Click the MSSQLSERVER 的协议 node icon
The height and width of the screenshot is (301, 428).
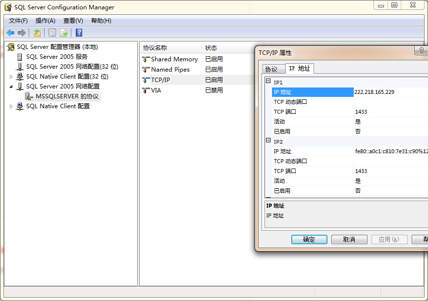(x=29, y=96)
